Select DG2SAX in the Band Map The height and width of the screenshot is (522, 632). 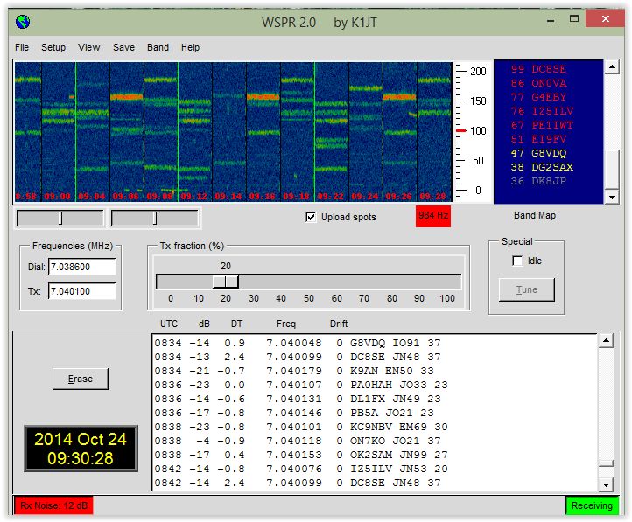point(542,167)
